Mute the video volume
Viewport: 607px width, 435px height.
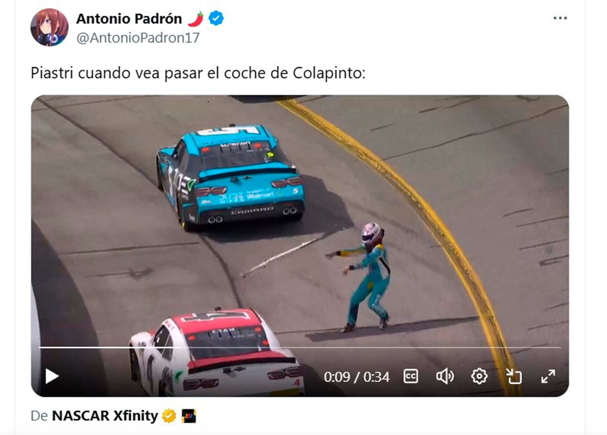pyautogui.click(x=445, y=376)
